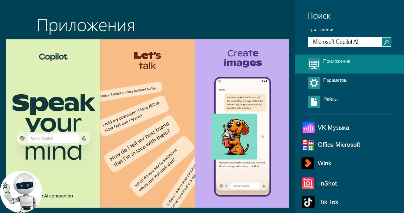
Task: Click the phone mockup's microphone icon
Action: pos(264,186)
